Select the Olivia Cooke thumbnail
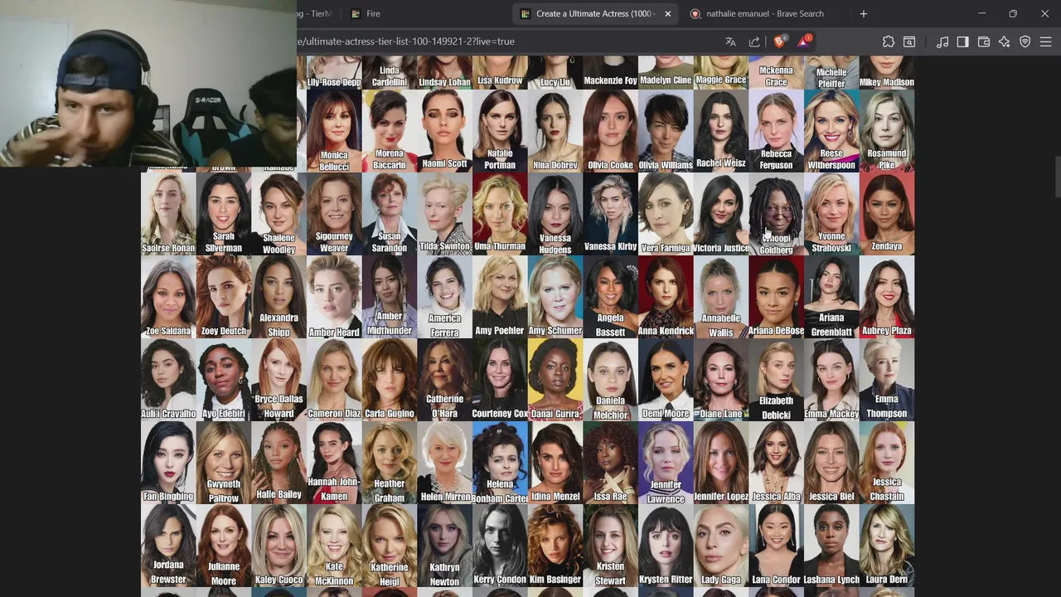 (610, 130)
